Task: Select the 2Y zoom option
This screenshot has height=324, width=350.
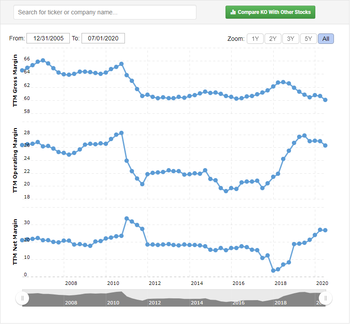Action: tap(273, 39)
